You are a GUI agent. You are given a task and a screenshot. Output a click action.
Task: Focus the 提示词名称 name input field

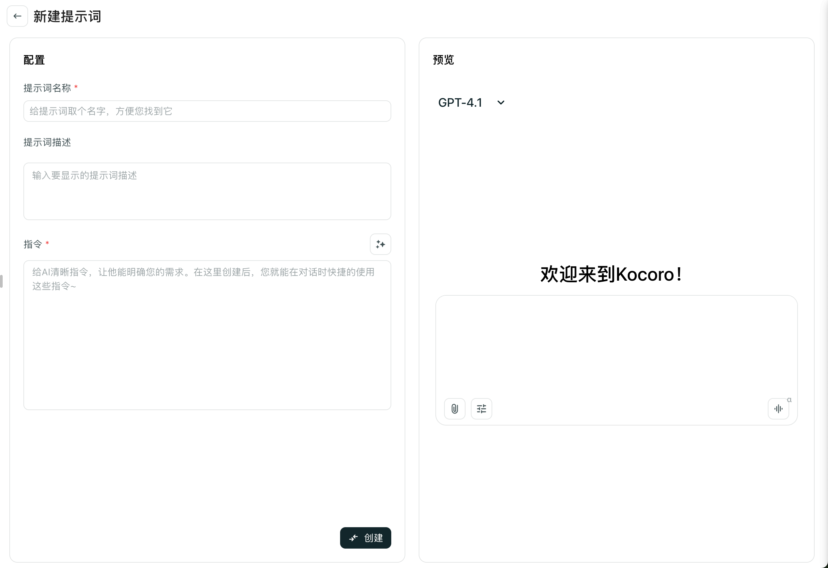click(x=207, y=111)
